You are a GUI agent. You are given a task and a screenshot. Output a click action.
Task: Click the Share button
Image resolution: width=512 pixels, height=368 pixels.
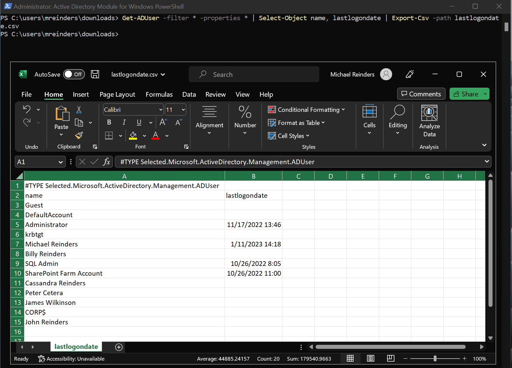[x=469, y=94]
